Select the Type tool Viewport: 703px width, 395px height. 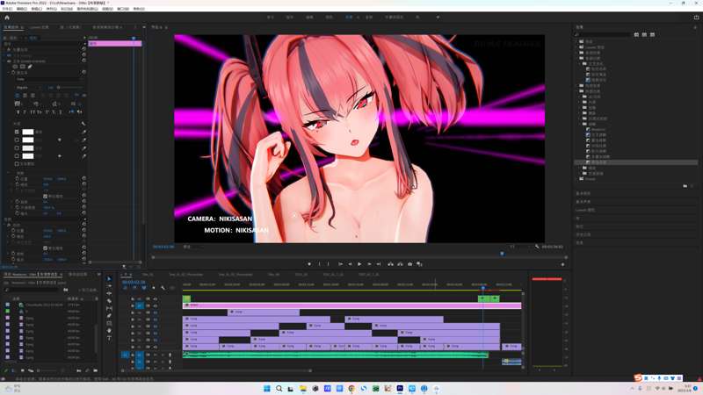109,338
